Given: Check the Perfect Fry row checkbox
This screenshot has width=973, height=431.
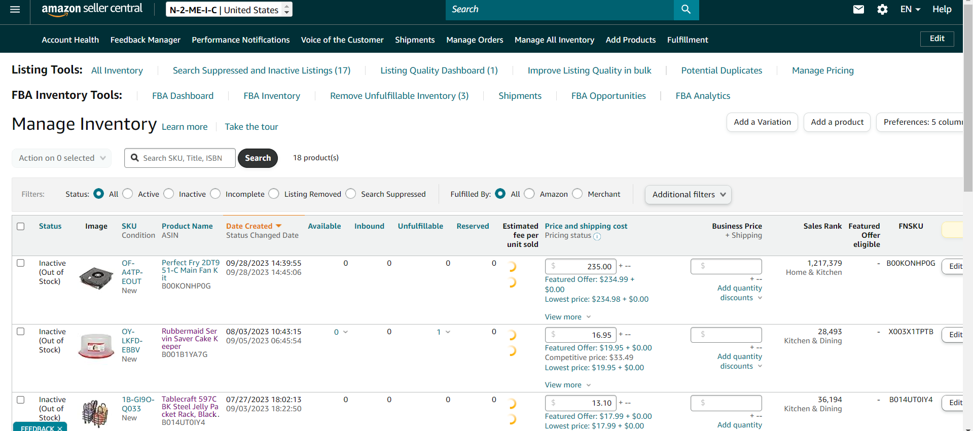Looking at the screenshot, I should (21, 263).
